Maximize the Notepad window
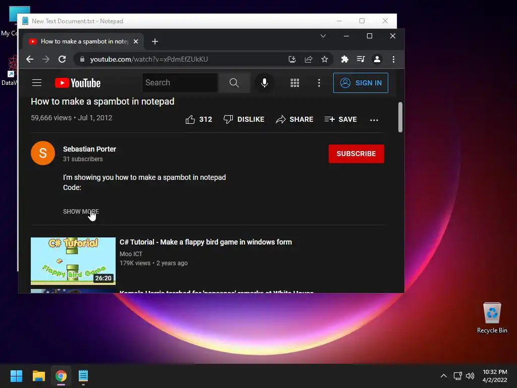This screenshot has height=388, width=517. pyautogui.click(x=361, y=21)
